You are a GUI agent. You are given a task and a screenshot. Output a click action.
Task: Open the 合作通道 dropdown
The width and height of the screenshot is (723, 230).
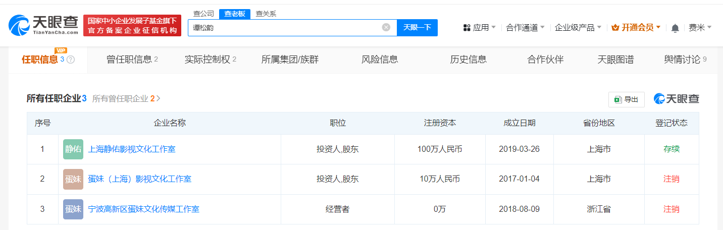(x=525, y=27)
